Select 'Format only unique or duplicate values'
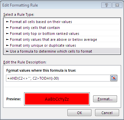Image resolution: width=124 pixels, height=120 pixels. pos(62,45)
